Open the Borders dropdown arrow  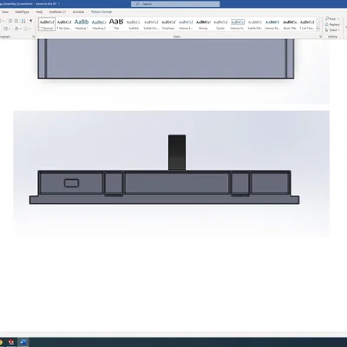29,29
